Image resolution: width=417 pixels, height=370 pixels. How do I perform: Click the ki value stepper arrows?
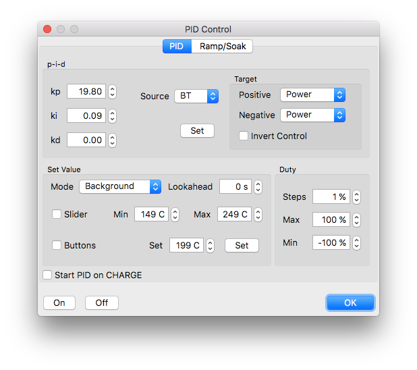coord(112,116)
